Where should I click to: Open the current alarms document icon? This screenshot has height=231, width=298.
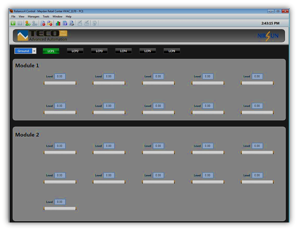(x=43, y=23)
